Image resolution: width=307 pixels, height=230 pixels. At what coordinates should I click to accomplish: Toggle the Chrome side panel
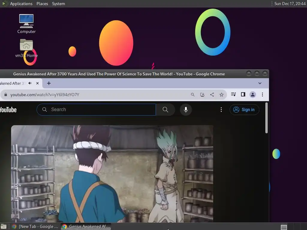pos(243,94)
